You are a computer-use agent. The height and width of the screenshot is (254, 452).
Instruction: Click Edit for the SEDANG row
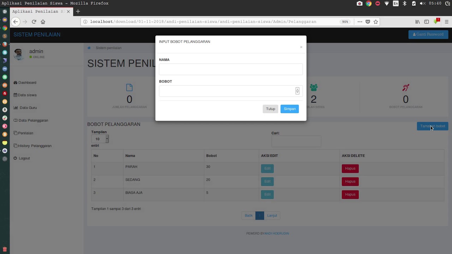coord(267,181)
